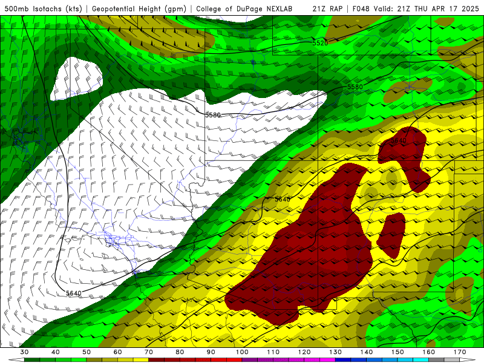Select the light gray legend swatch just before 170
Image resolution: width=484 pixels, height=363 pixels.
point(452,360)
